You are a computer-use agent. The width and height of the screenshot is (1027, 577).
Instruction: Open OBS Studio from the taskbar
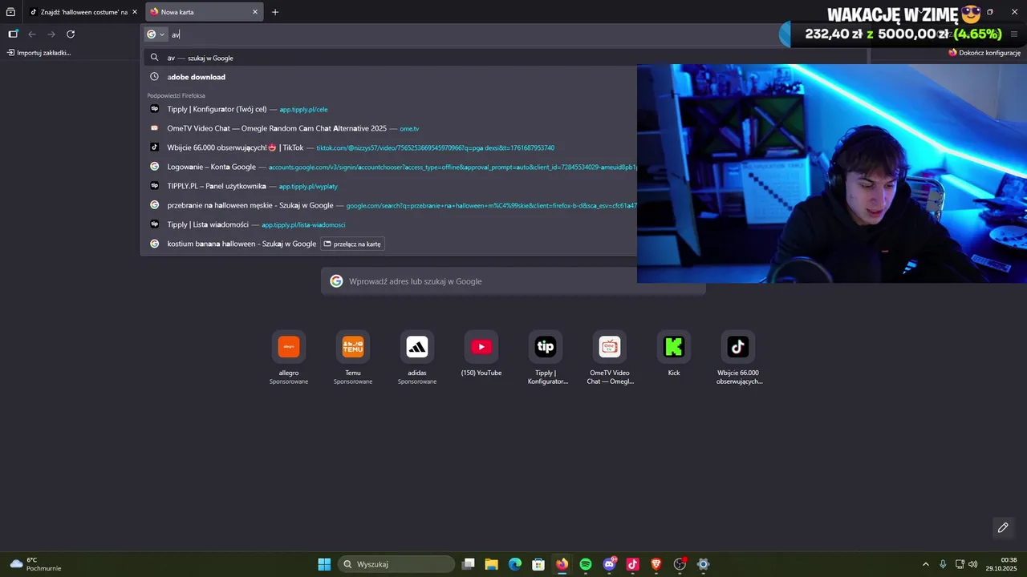[680, 564]
